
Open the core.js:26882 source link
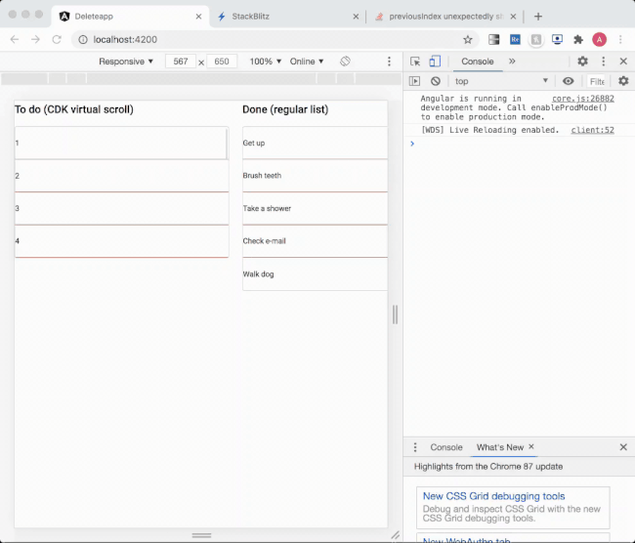coord(583,99)
